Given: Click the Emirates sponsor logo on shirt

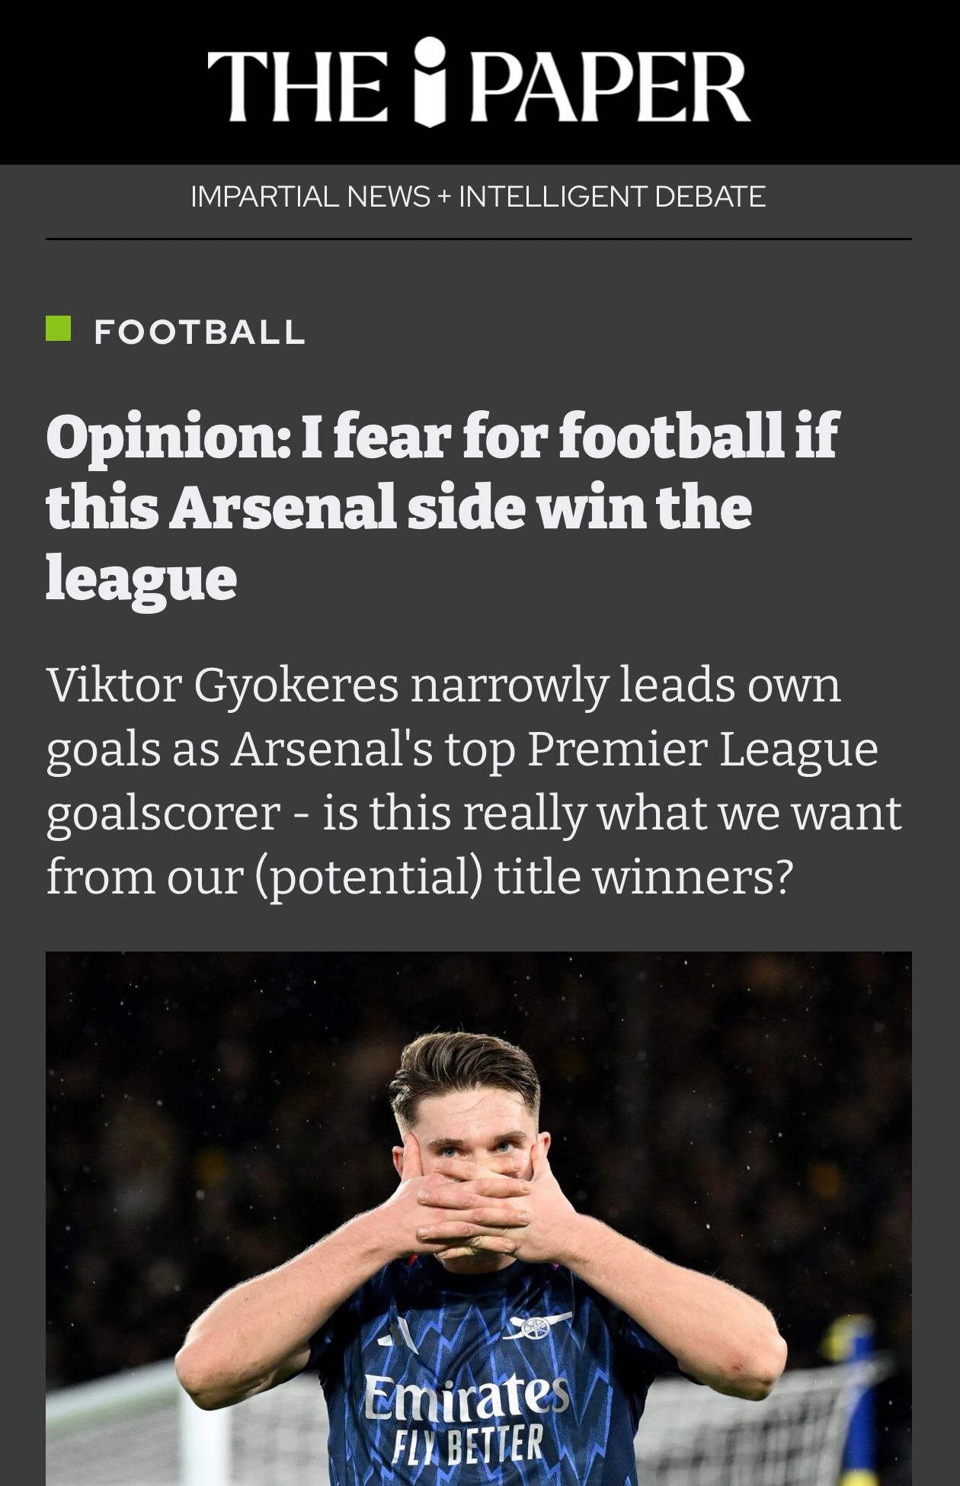Looking at the screenshot, I should tap(466, 1395).
